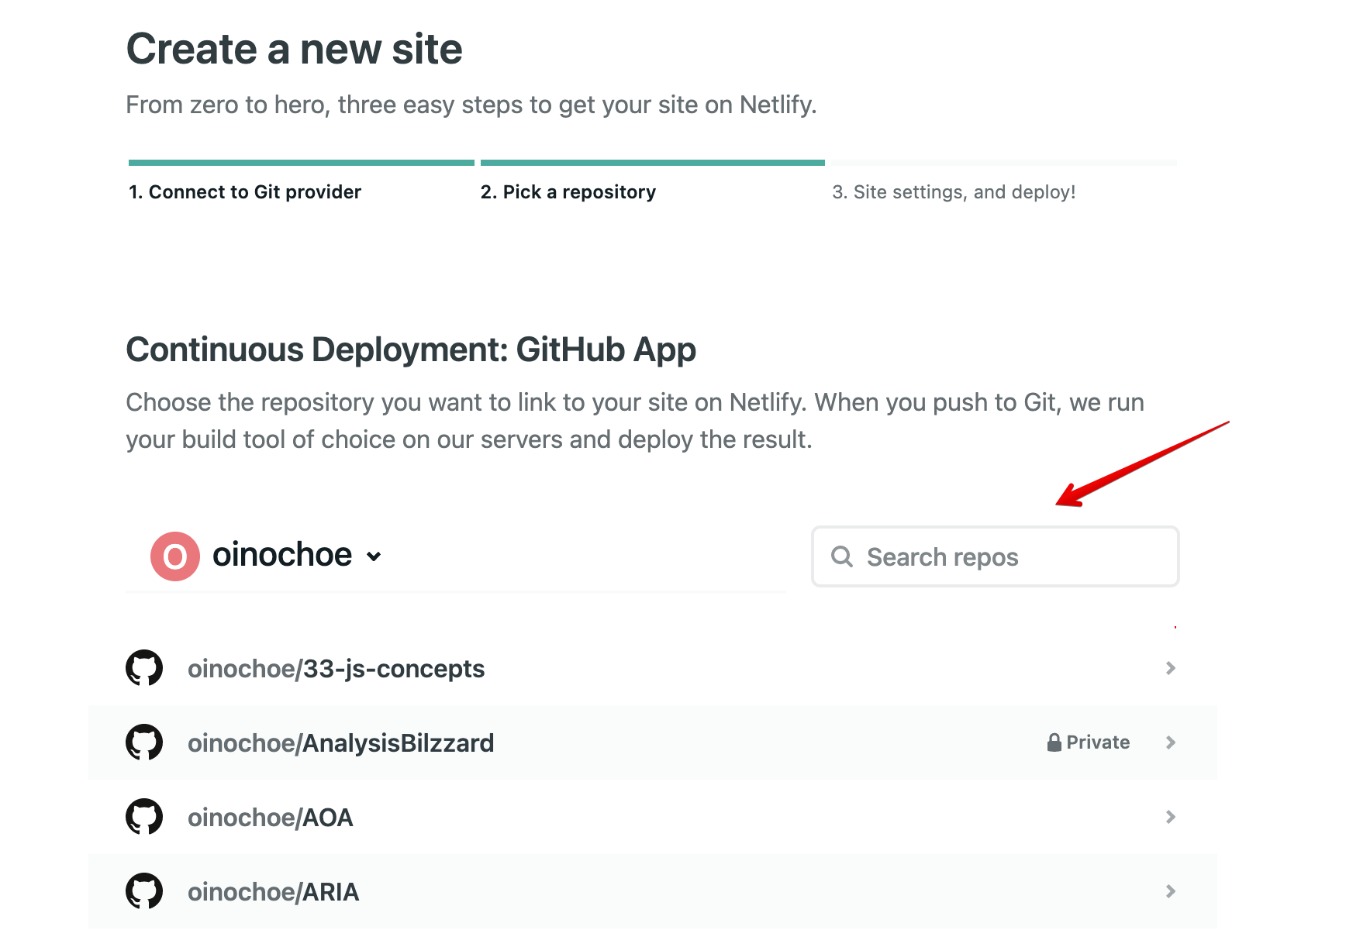The height and width of the screenshot is (930, 1346).
Task: Open chevron for 33-js-concepts repository
Action: (1171, 668)
